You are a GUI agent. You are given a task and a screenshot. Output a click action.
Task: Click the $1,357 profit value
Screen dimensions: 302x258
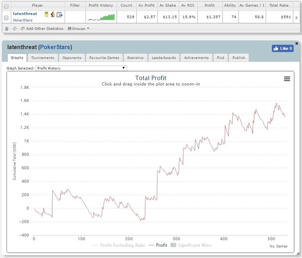[213, 17]
